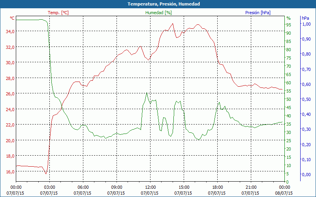Click the 0,50 pressure axis value

click(x=307, y=99)
